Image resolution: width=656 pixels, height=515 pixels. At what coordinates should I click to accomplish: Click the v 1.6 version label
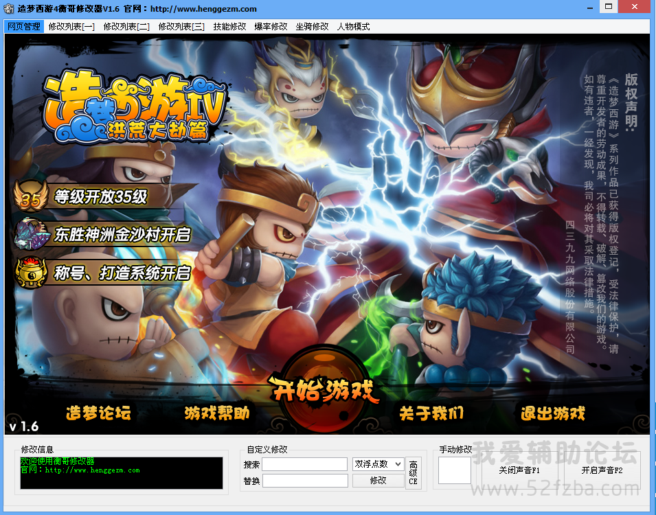pyautogui.click(x=24, y=426)
